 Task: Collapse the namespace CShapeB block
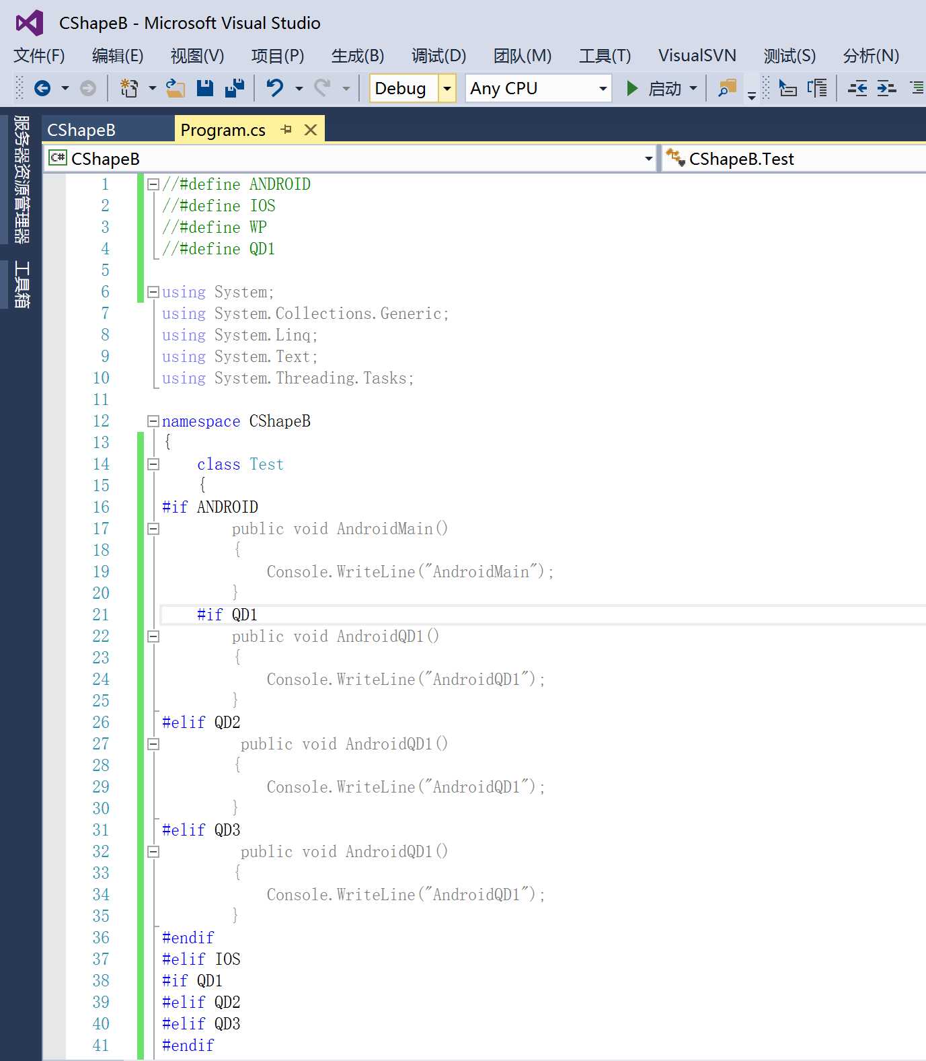tap(153, 421)
